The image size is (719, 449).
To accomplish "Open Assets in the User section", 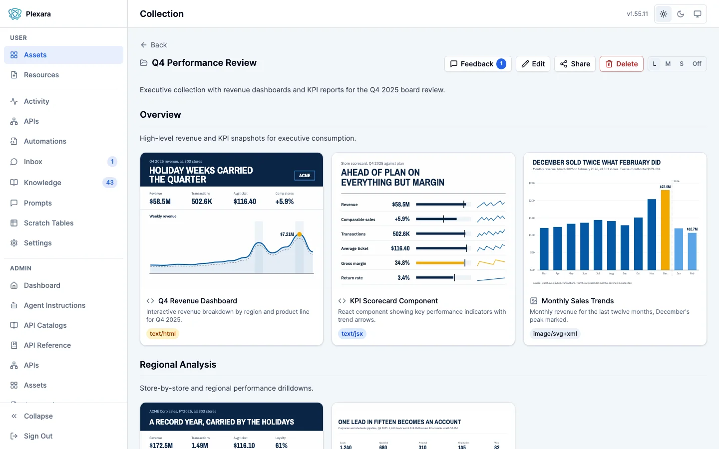I will coord(63,55).
